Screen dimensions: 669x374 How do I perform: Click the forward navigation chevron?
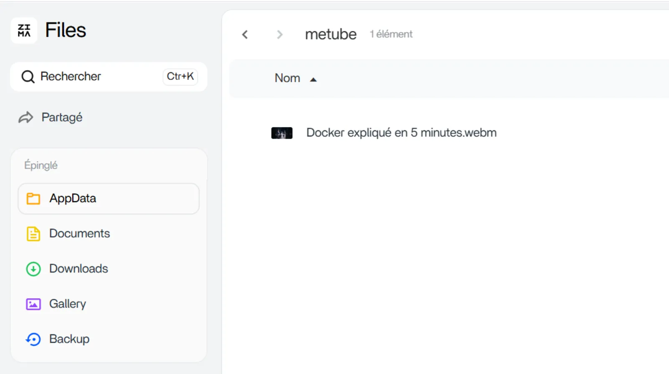click(x=279, y=34)
